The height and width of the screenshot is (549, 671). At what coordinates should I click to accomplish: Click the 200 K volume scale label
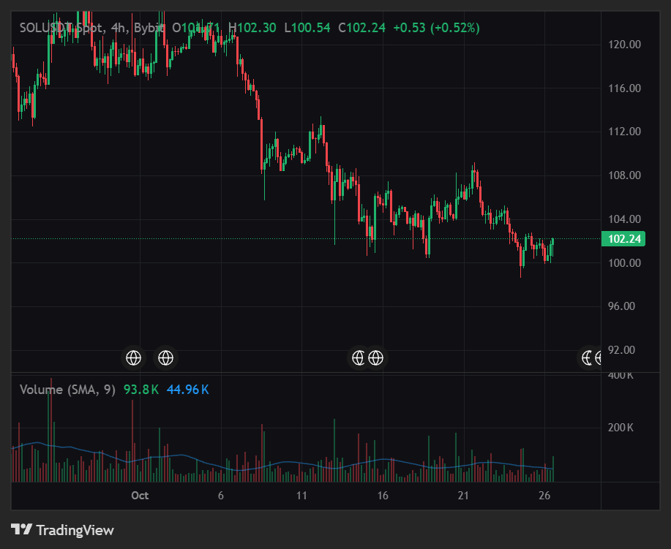[621, 428]
